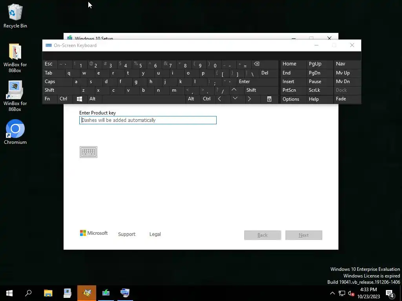The height and width of the screenshot is (301, 402).
Task: Show hidden system tray icons
Action: [x=332, y=293]
